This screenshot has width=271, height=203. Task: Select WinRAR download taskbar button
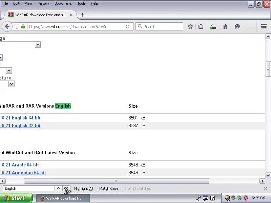(63, 198)
